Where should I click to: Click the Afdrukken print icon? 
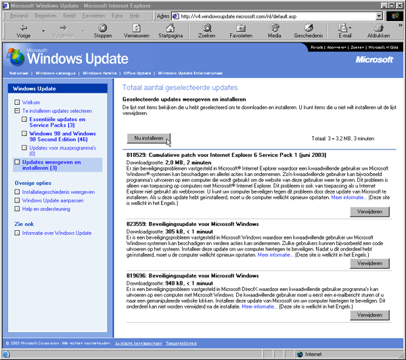pyautogui.click(x=378, y=28)
